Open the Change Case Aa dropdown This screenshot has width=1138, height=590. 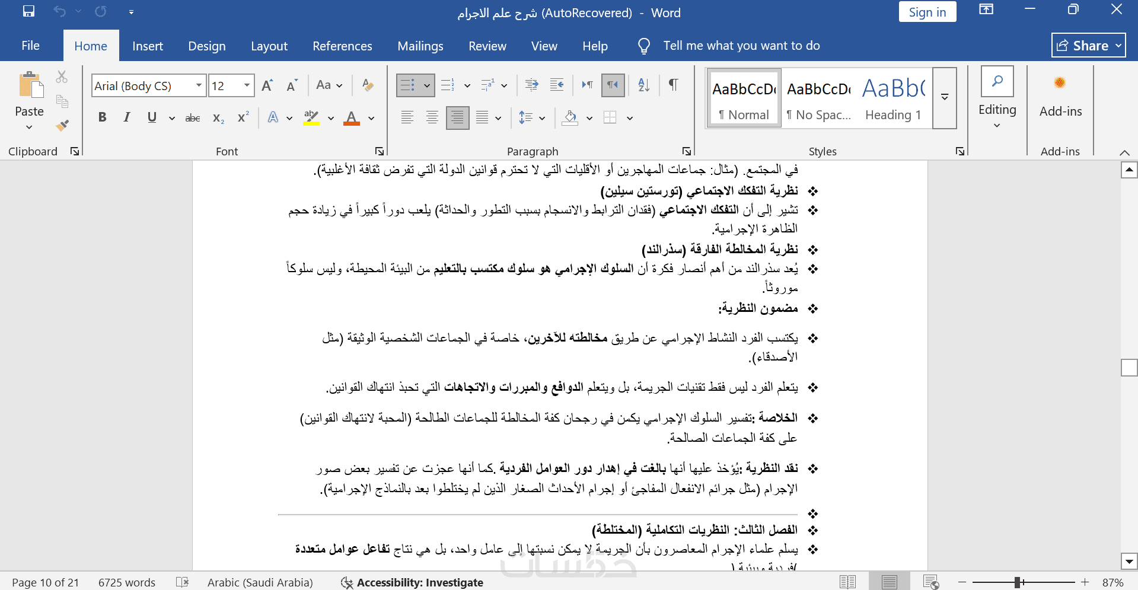(330, 85)
